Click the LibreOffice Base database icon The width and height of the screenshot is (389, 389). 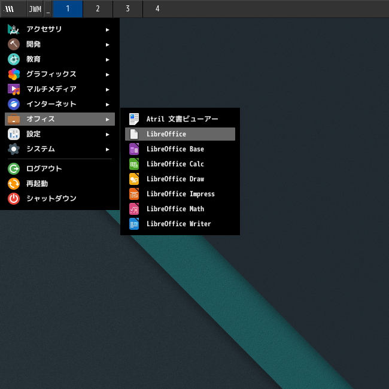[134, 149]
